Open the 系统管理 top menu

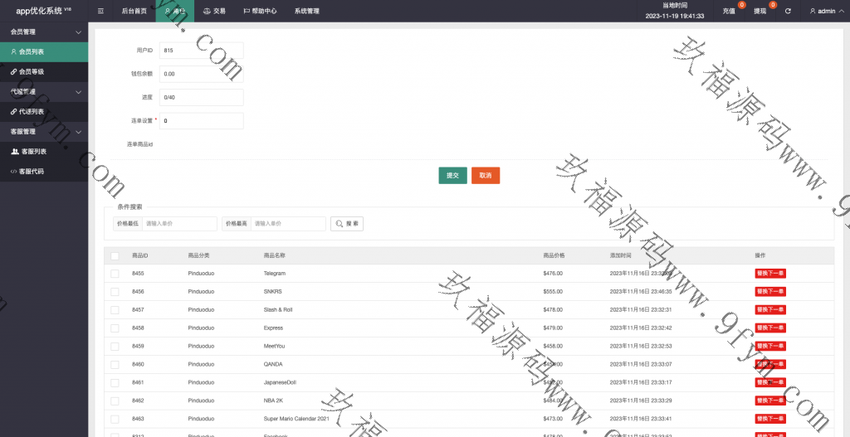pos(306,12)
